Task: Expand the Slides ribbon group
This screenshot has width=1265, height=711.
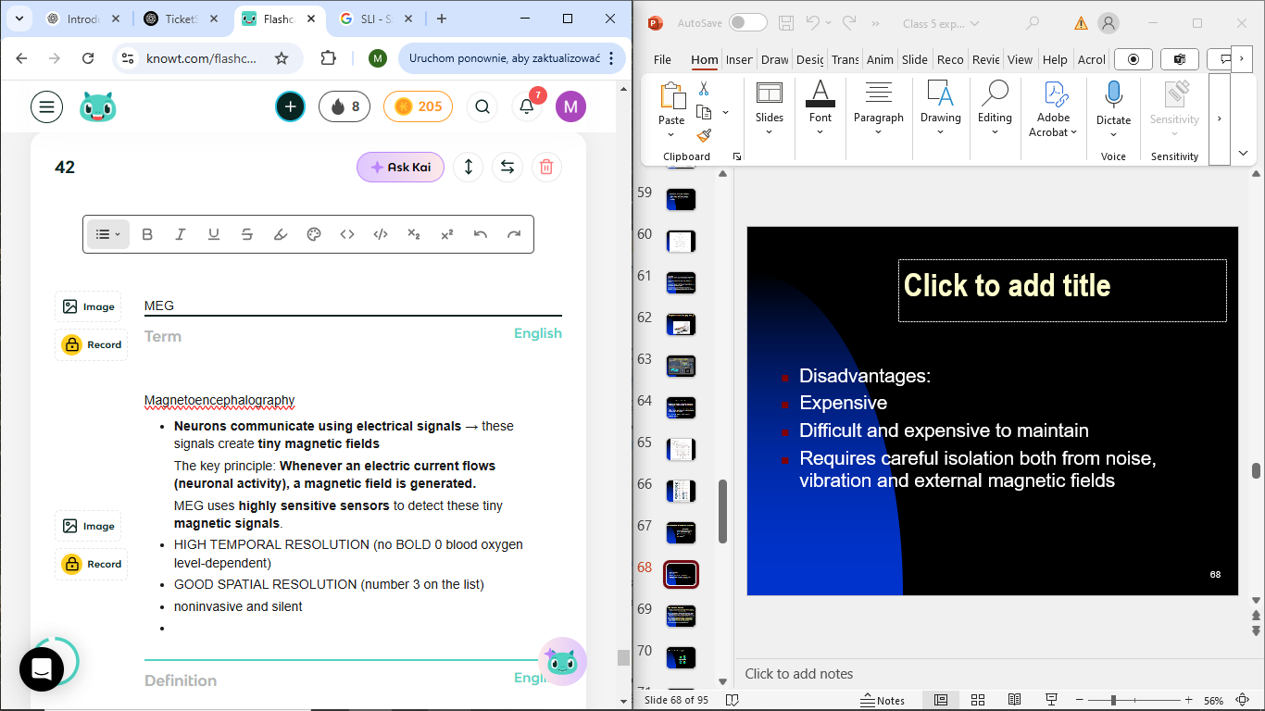Action: point(770,108)
